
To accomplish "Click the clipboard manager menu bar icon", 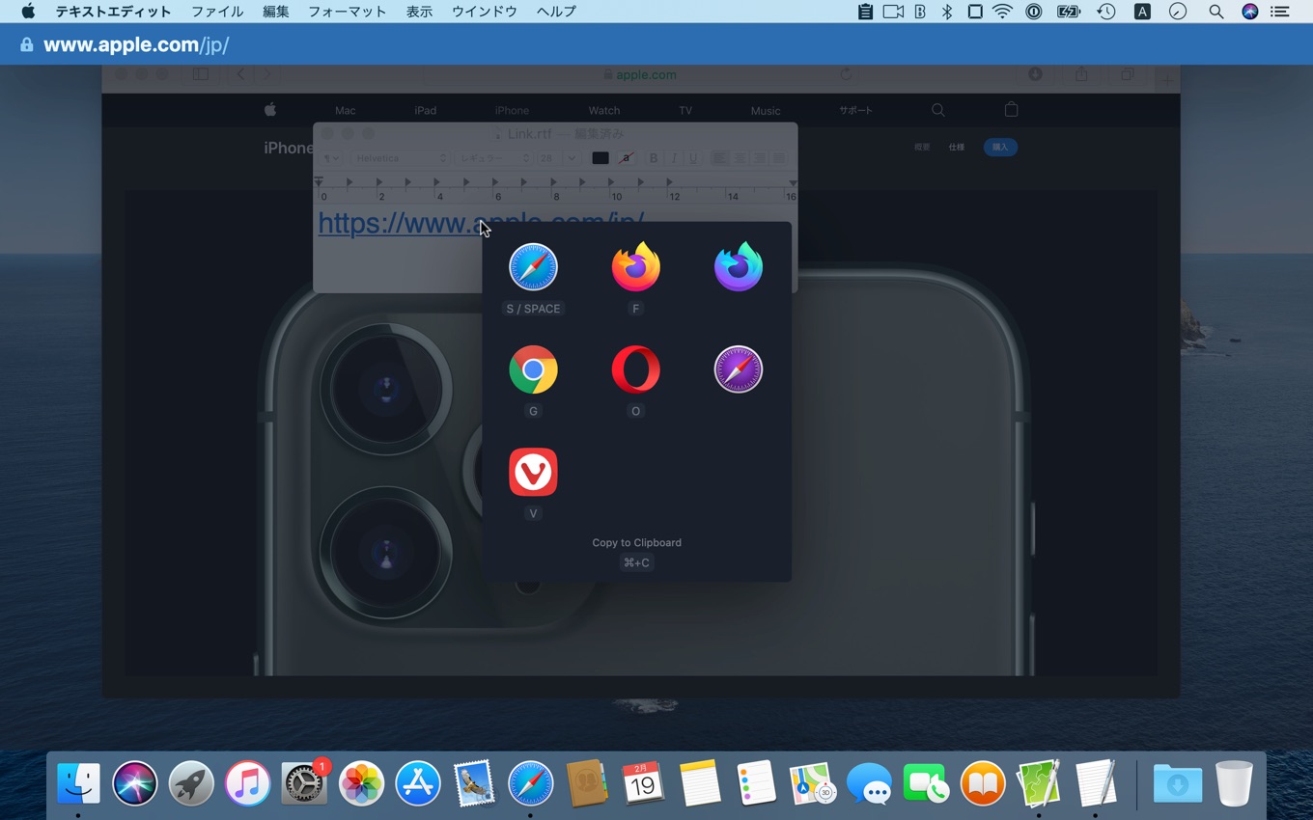I will click(865, 12).
